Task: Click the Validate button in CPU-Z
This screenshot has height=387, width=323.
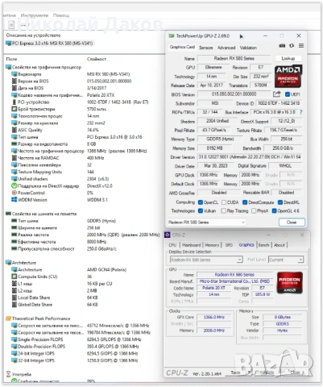Action: (x=266, y=372)
